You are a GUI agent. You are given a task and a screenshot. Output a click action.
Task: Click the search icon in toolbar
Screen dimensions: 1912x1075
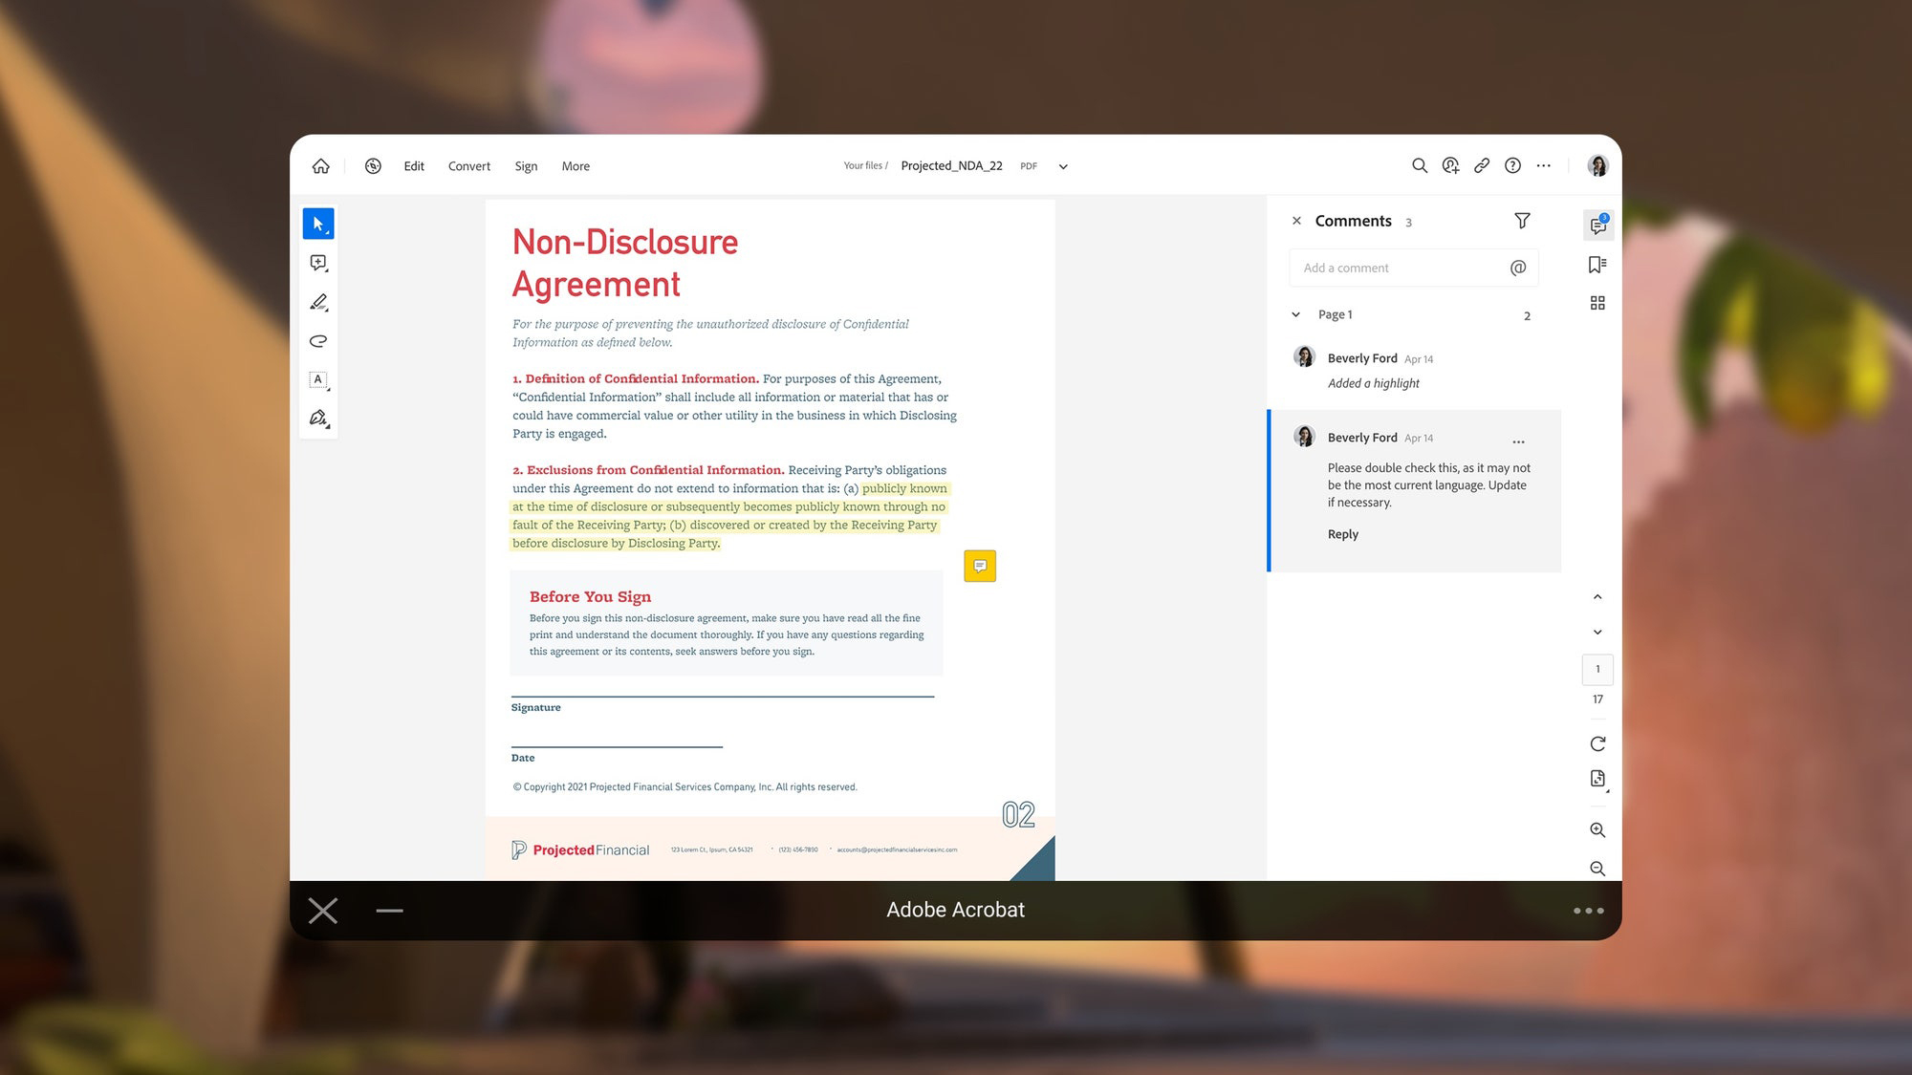(x=1419, y=164)
